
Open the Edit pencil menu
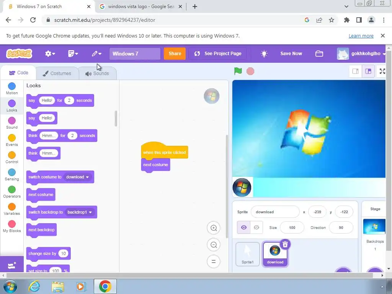pyautogui.click(x=96, y=54)
